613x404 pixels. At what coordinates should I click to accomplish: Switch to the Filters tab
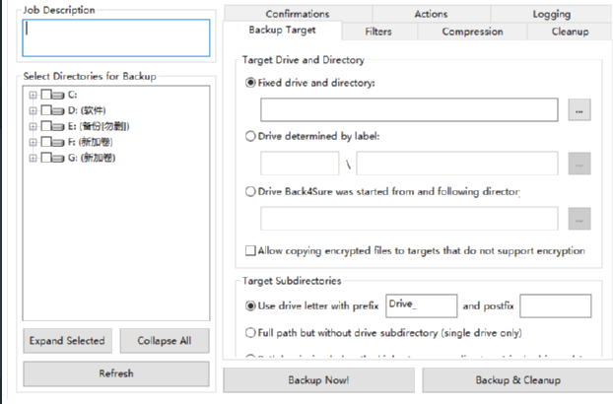tap(379, 32)
